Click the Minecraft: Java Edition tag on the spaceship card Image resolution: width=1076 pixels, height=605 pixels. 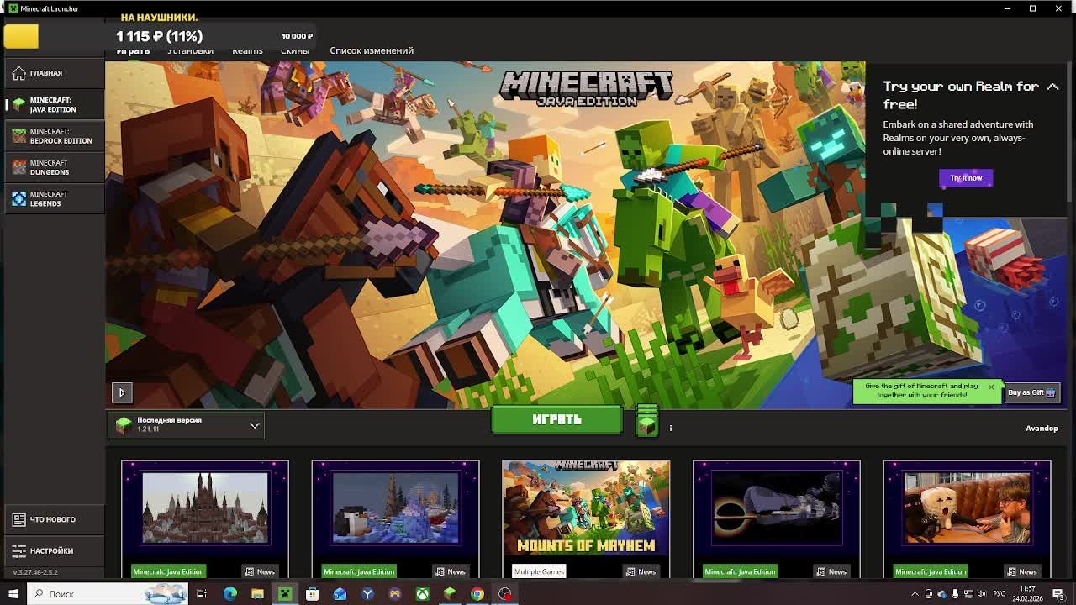point(740,571)
